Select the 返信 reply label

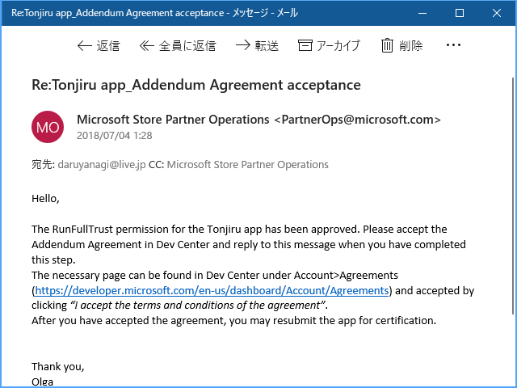click(x=108, y=45)
